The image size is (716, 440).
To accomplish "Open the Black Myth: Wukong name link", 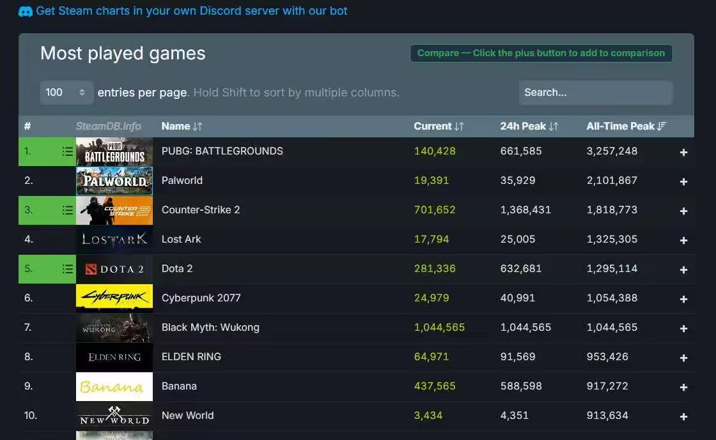I will [x=210, y=328].
